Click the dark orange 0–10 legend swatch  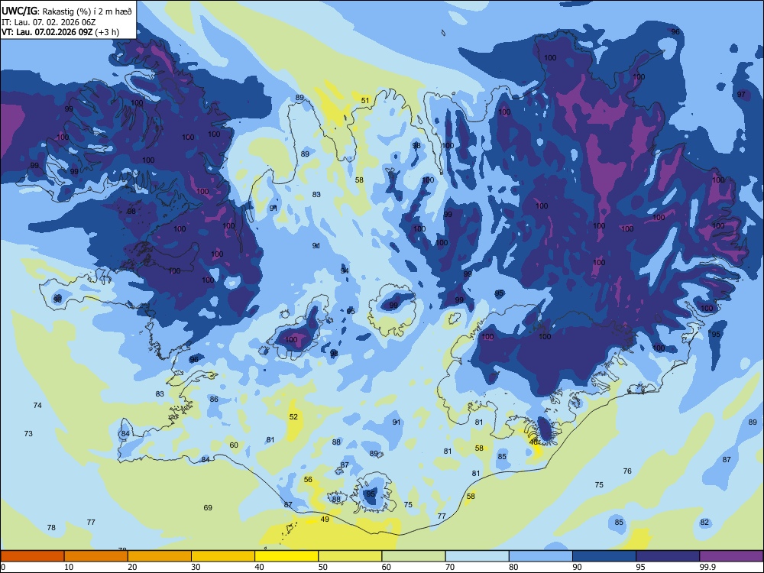click(32, 556)
